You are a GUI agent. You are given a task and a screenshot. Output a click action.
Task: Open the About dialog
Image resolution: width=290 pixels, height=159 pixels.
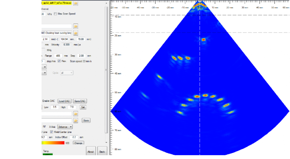tap(91, 151)
